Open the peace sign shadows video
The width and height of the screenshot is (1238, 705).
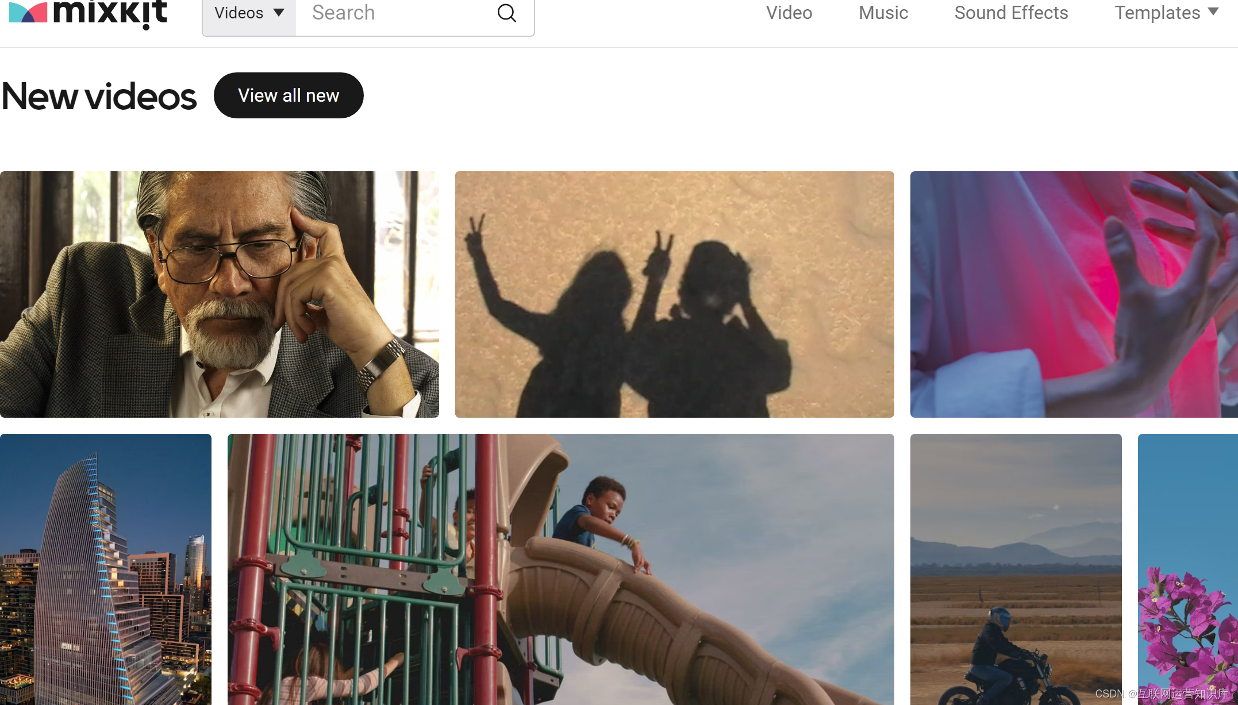pos(674,294)
